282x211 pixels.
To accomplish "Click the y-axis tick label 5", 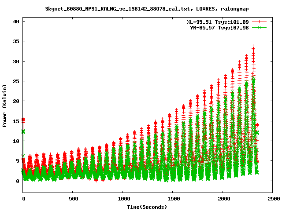I will [x=18, y=161].
